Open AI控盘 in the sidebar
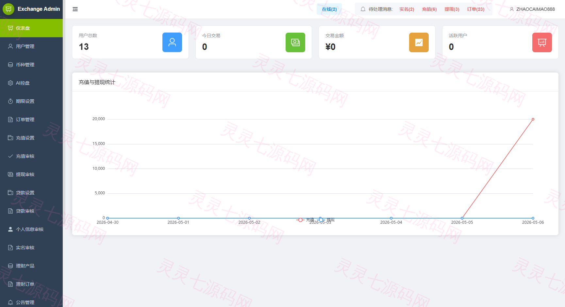 [x=31, y=83]
